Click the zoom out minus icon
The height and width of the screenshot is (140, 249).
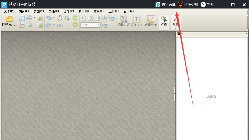click(x=113, y=18)
